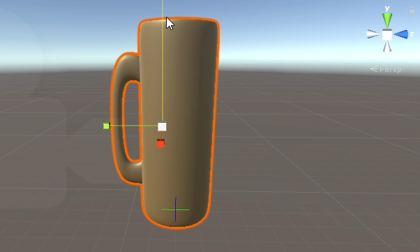Select the green cube scale handle
The image size is (420, 252).
pos(106,126)
